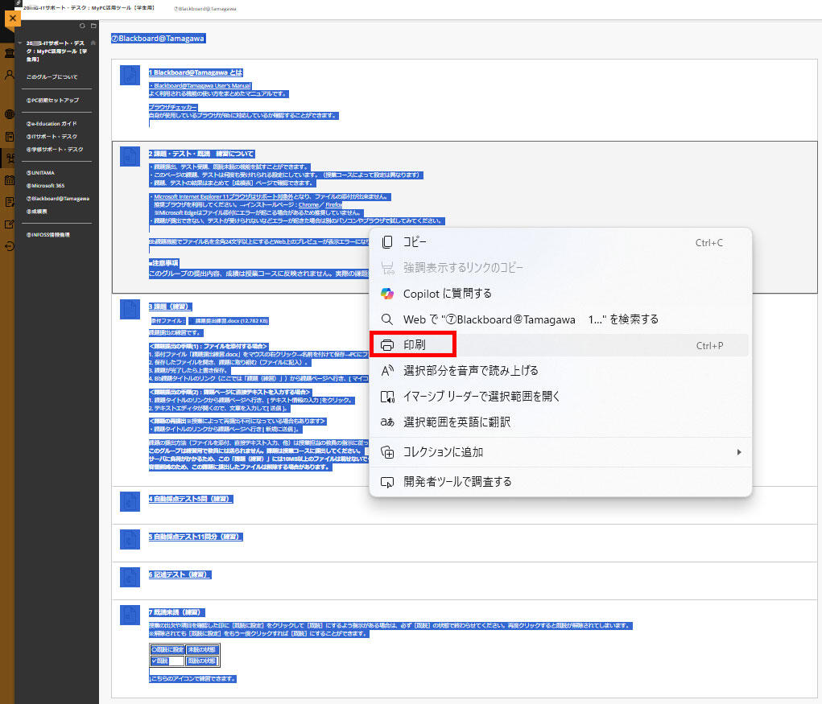The image size is (822, 704).
Task: Open ②e-Education ガイド in course menu
Action: click(x=52, y=124)
